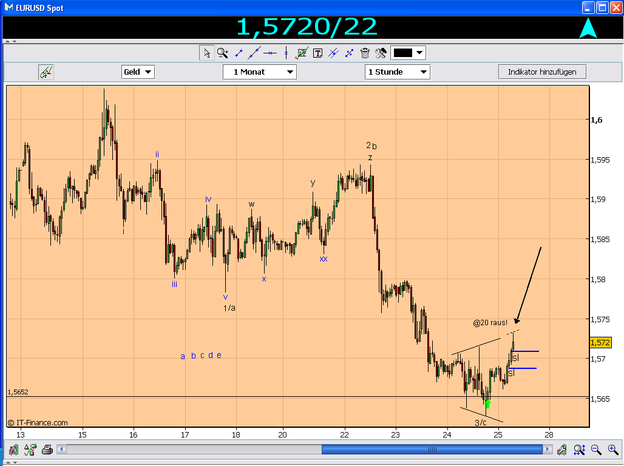Viewport: 624px width, 466px height.
Task: Open the Geld price type dropdown
Action: click(138, 72)
